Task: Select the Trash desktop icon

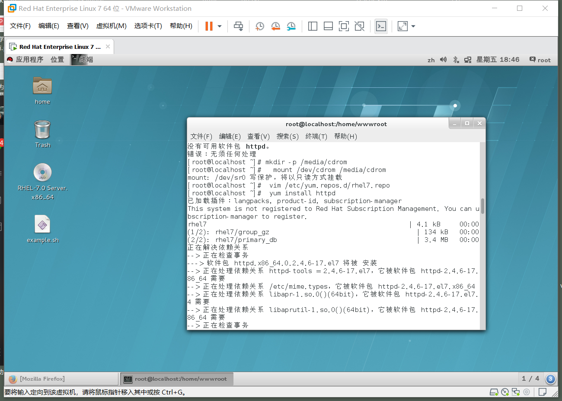Action: click(42, 134)
